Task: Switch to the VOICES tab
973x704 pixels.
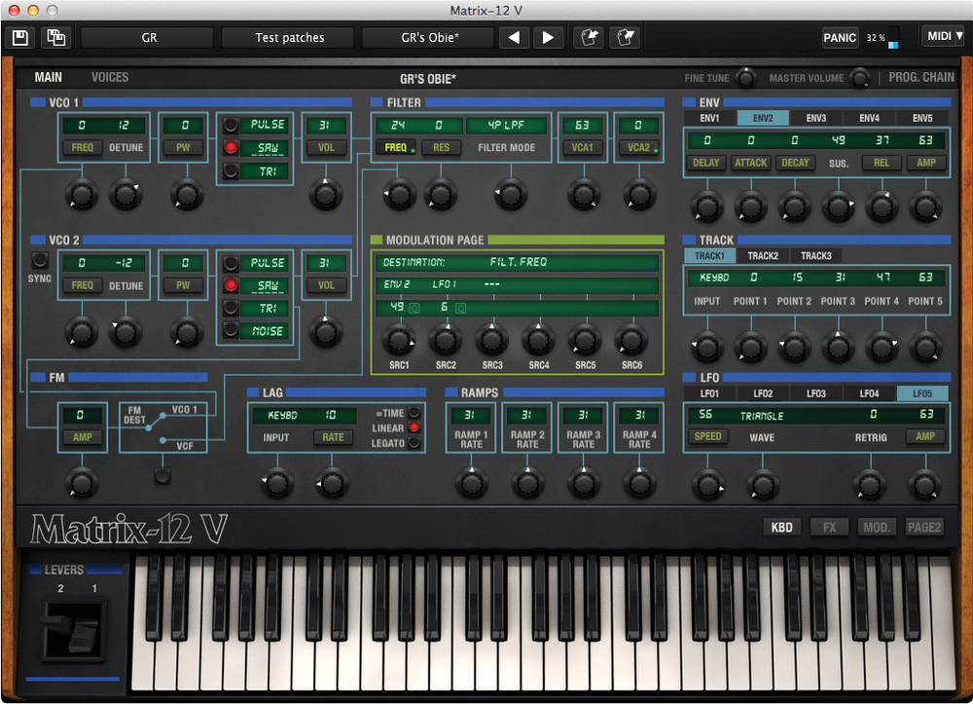Action: [110, 77]
